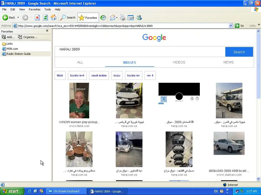Close the Favorites side panel
The height and width of the screenshot is (195, 261).
[x=47, y=31]
